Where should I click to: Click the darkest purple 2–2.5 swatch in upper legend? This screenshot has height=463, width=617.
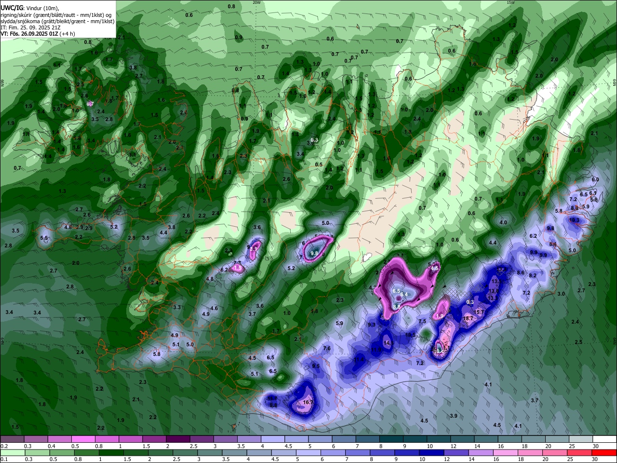coord(178,439)
